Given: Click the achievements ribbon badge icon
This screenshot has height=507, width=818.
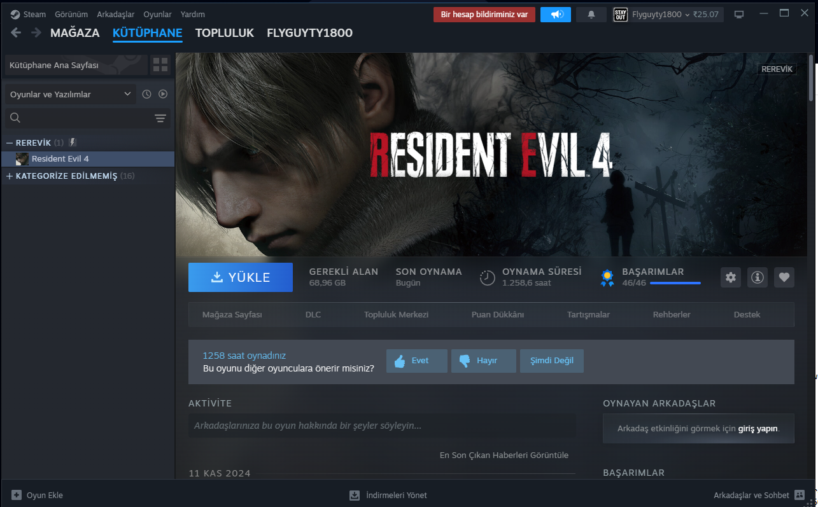Looking at the screenshot, I should pos(608,277).
